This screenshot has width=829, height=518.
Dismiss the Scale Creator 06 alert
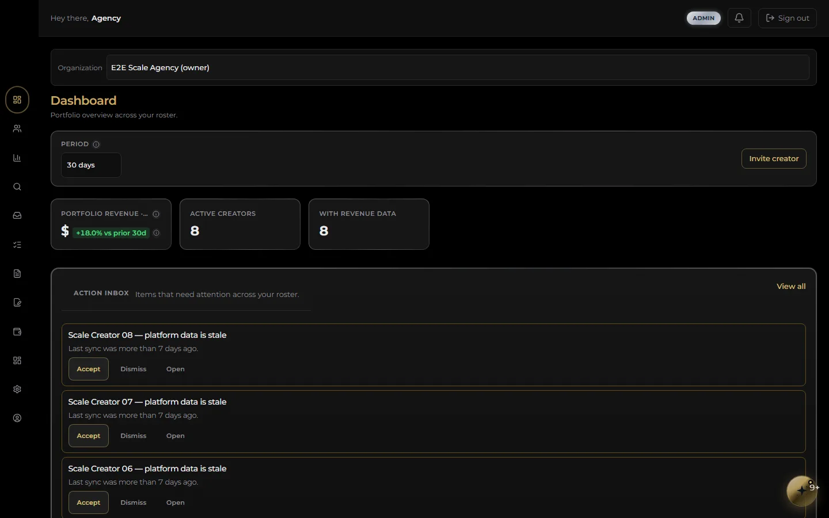(x=134, y=502)
